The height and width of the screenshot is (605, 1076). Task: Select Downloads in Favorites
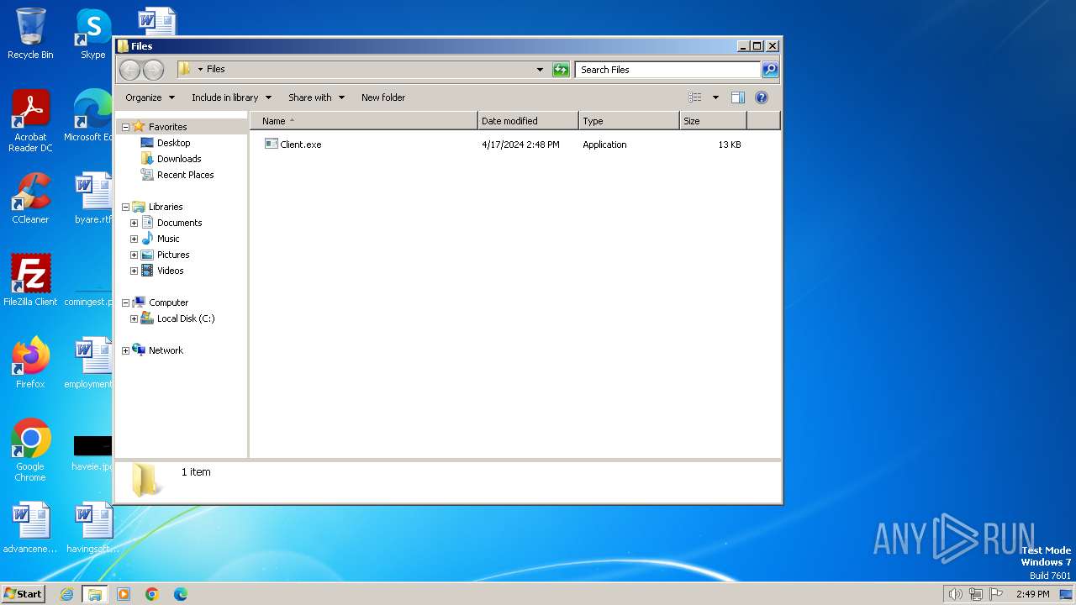pyautogui.click(x=179, y=159)
